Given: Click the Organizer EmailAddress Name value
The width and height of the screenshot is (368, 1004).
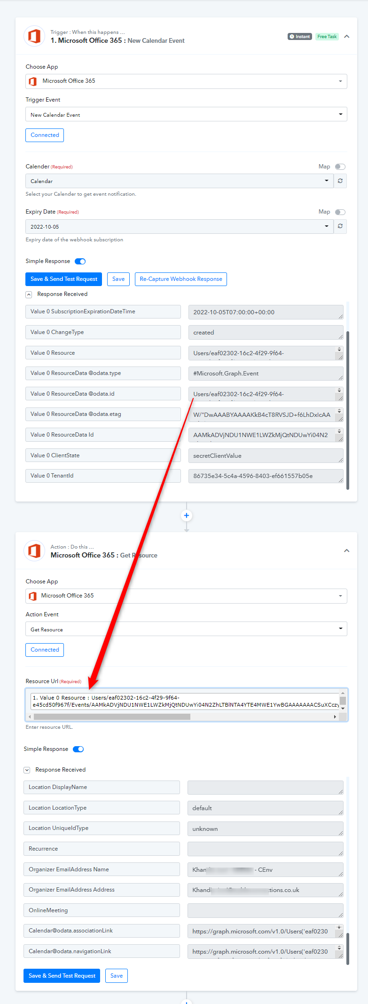Looking at the screenshot, I should (266, 870).
